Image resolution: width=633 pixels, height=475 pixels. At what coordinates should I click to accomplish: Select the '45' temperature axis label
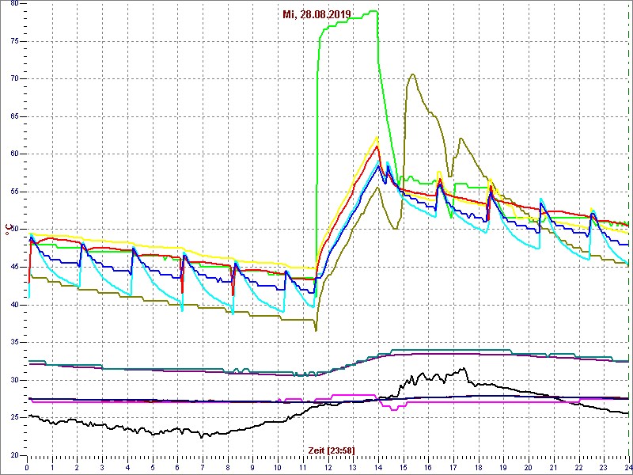click(x=15, y=267)
